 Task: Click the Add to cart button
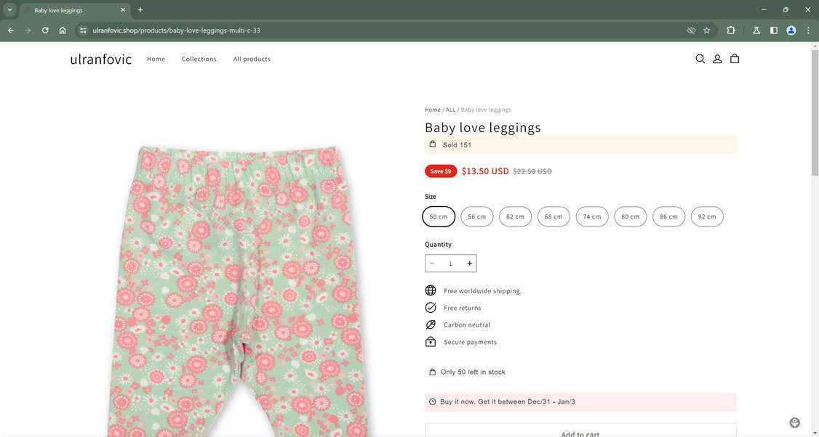580,432
